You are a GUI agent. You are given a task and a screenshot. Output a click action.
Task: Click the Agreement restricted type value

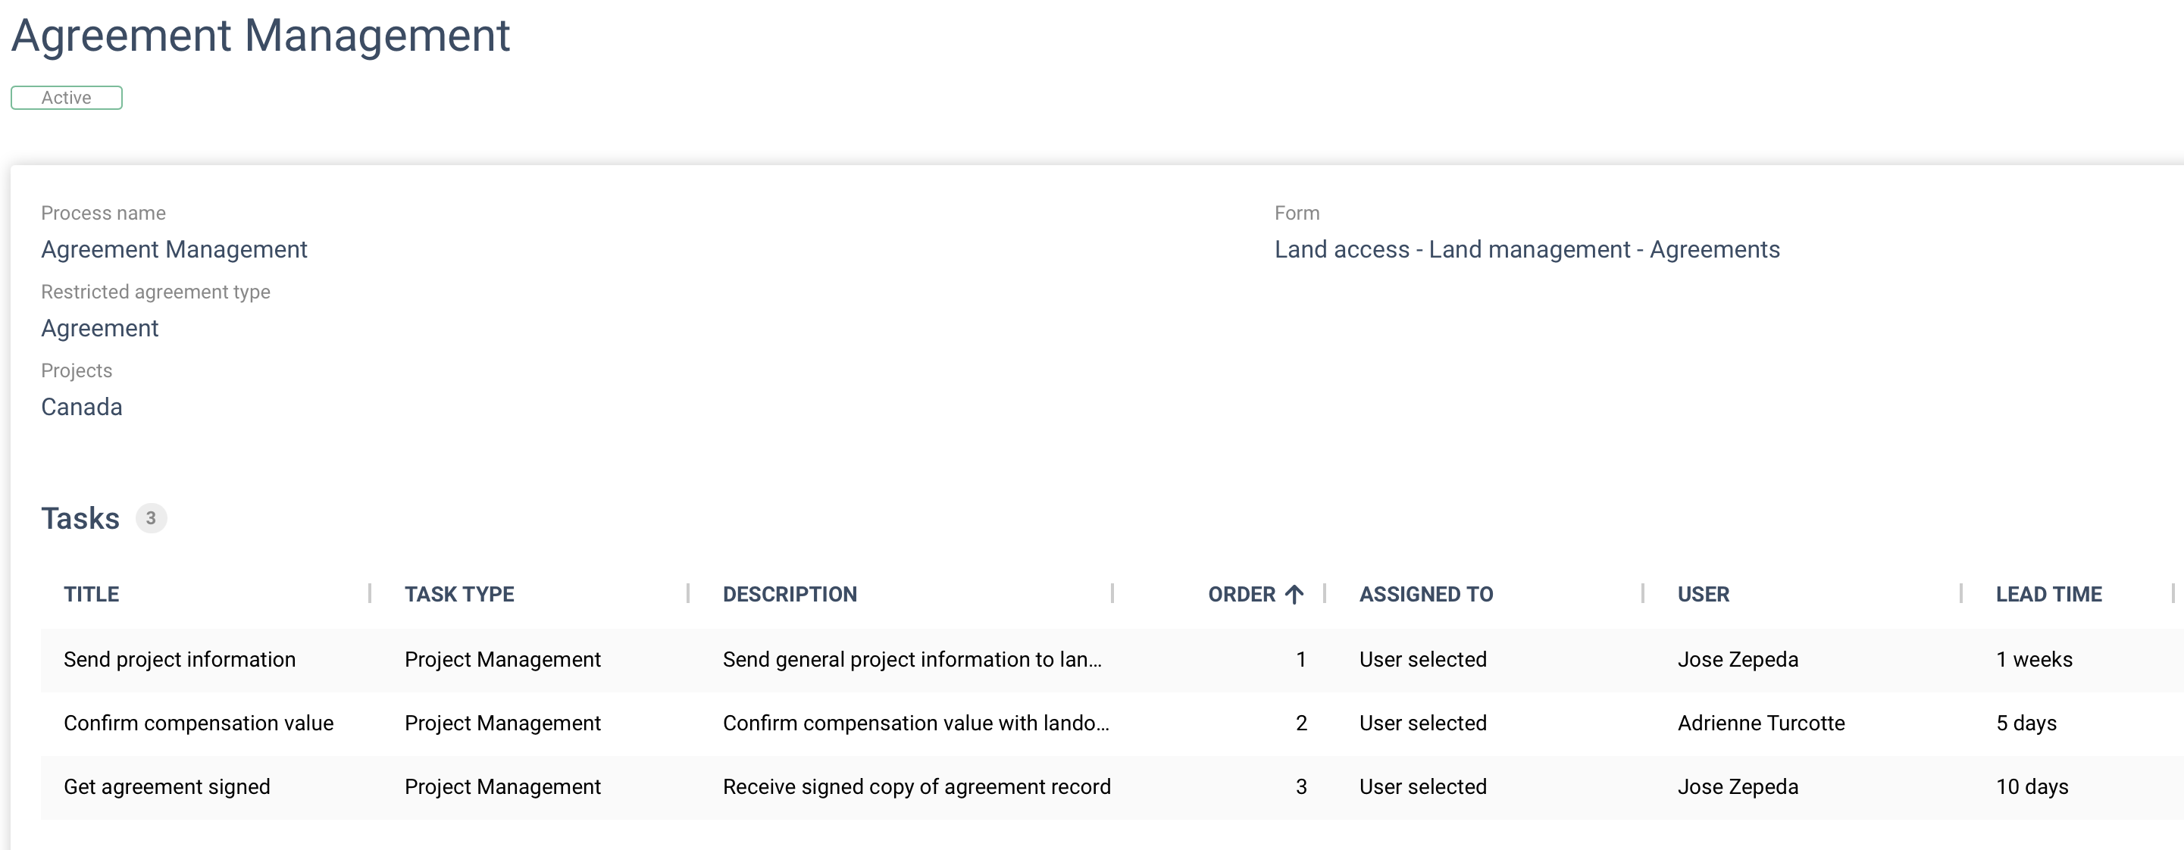(x=100, y=328)
